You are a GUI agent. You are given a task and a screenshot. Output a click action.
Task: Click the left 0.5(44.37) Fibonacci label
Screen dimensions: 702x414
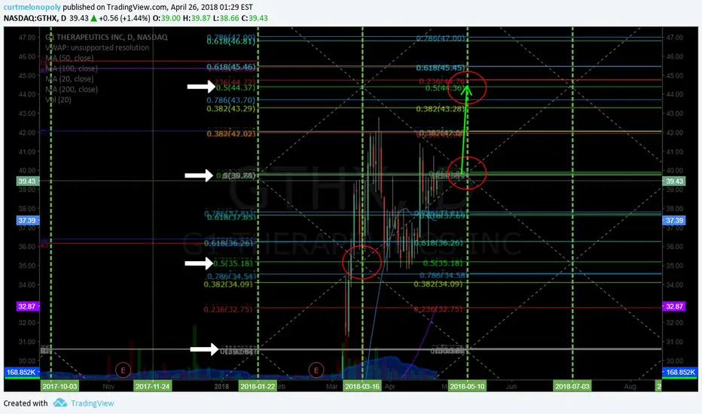(x=236, y=88)
